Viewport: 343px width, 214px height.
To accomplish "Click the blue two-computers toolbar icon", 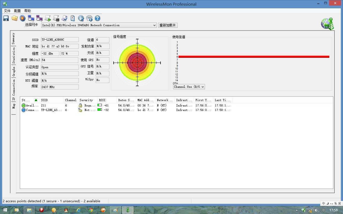I will (x=31, y=18).
